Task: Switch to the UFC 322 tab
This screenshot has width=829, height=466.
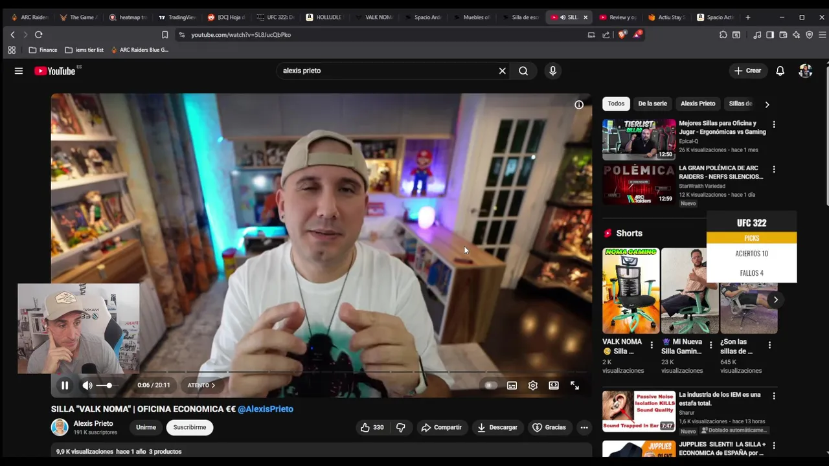Action: click(275, 17)
